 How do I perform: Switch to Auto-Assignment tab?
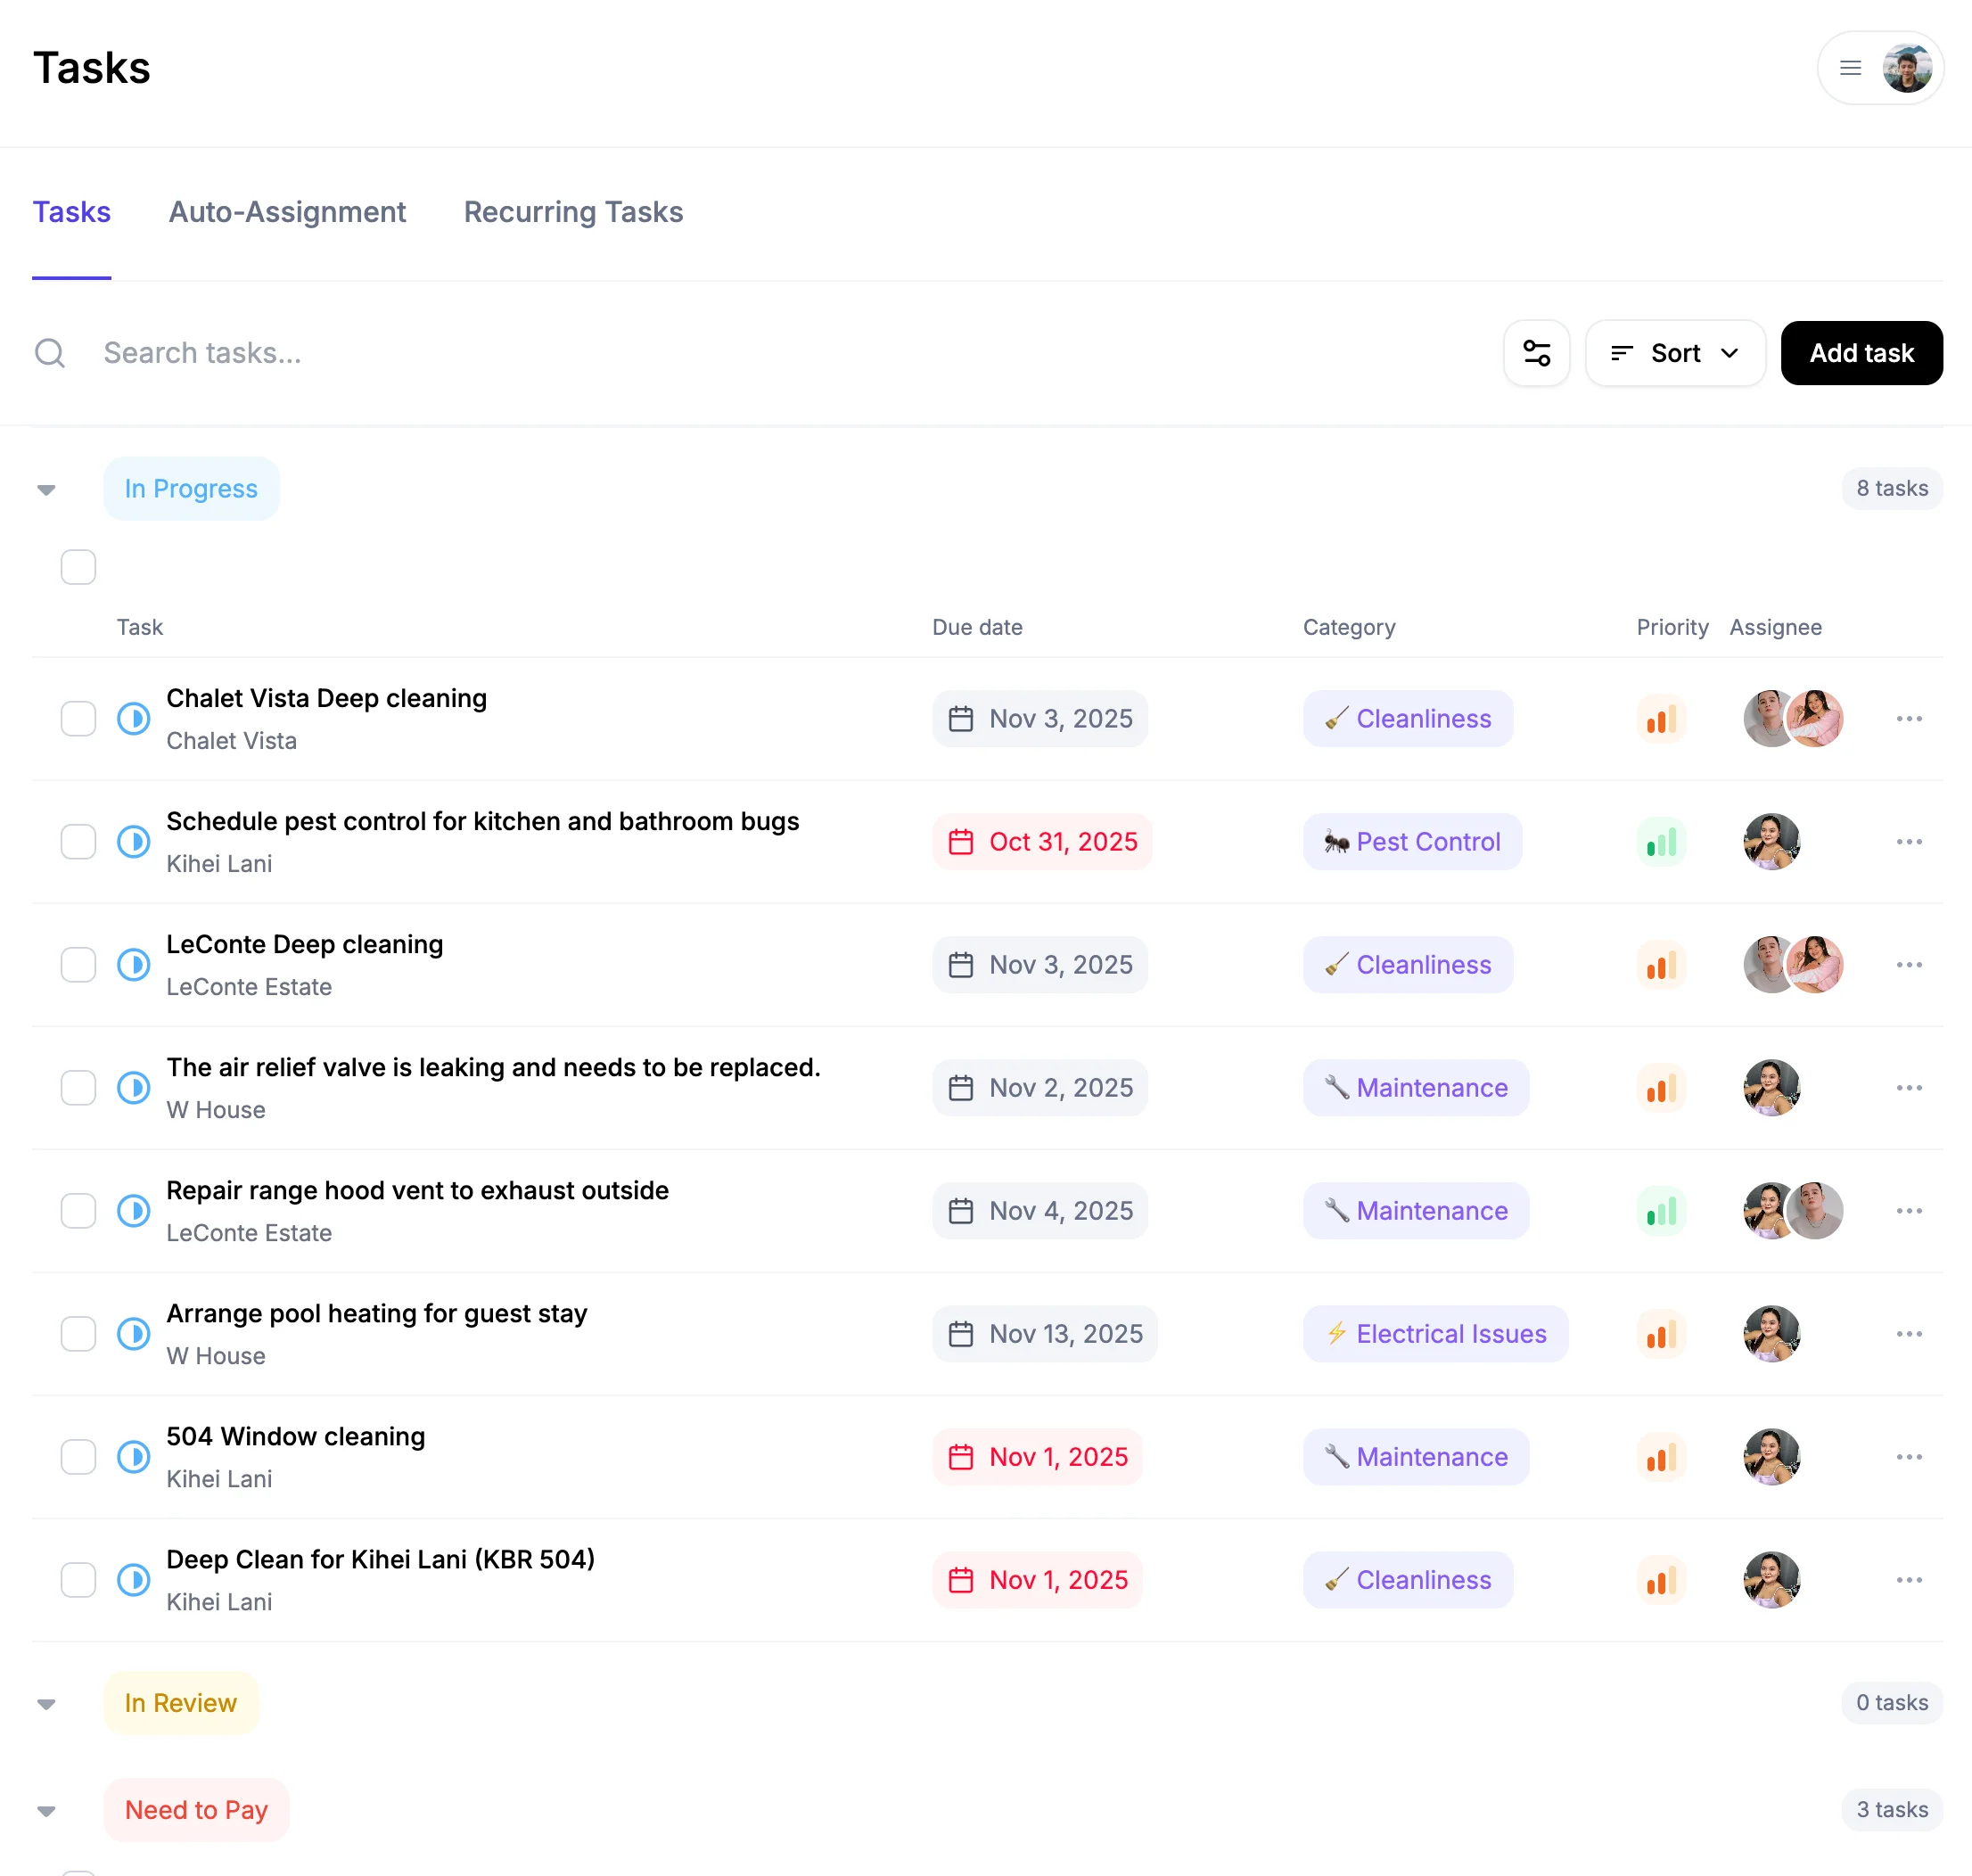[x=287, y=212]
